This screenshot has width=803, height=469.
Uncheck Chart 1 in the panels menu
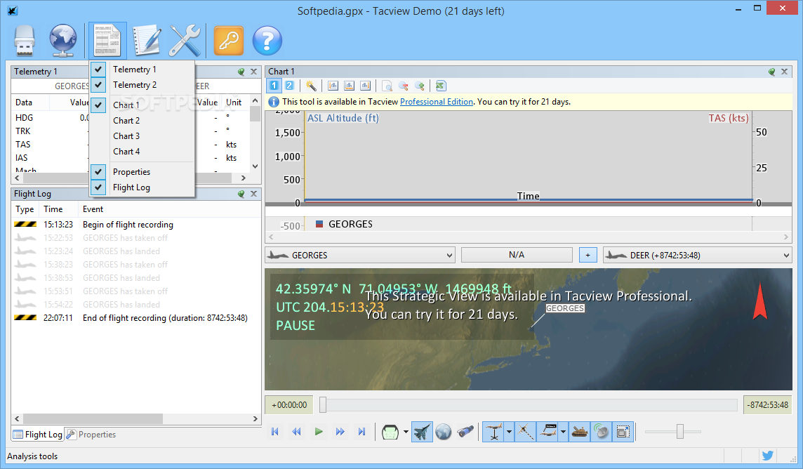142,105
